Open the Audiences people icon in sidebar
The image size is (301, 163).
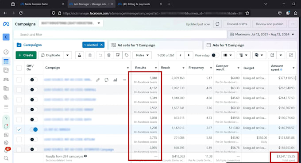pos(6,80)
